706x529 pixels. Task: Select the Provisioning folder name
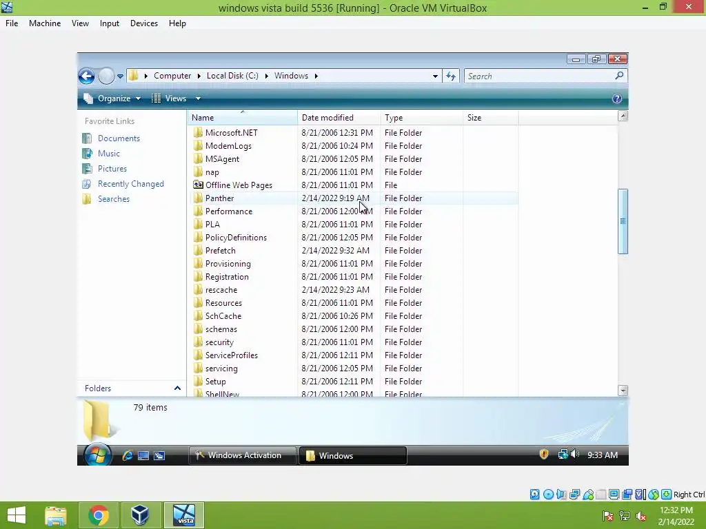pyautogui.click(x=228, y=264)
